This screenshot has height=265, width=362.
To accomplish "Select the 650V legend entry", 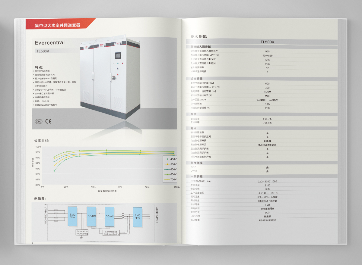I will tap(170, 174).
